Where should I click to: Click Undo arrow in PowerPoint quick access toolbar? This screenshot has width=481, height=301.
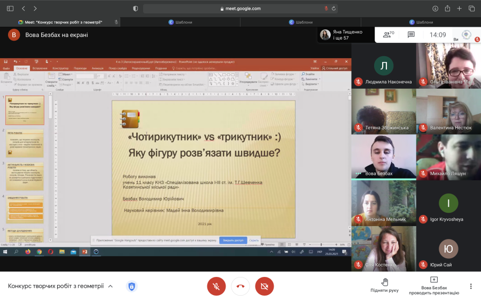pos(15,61)
